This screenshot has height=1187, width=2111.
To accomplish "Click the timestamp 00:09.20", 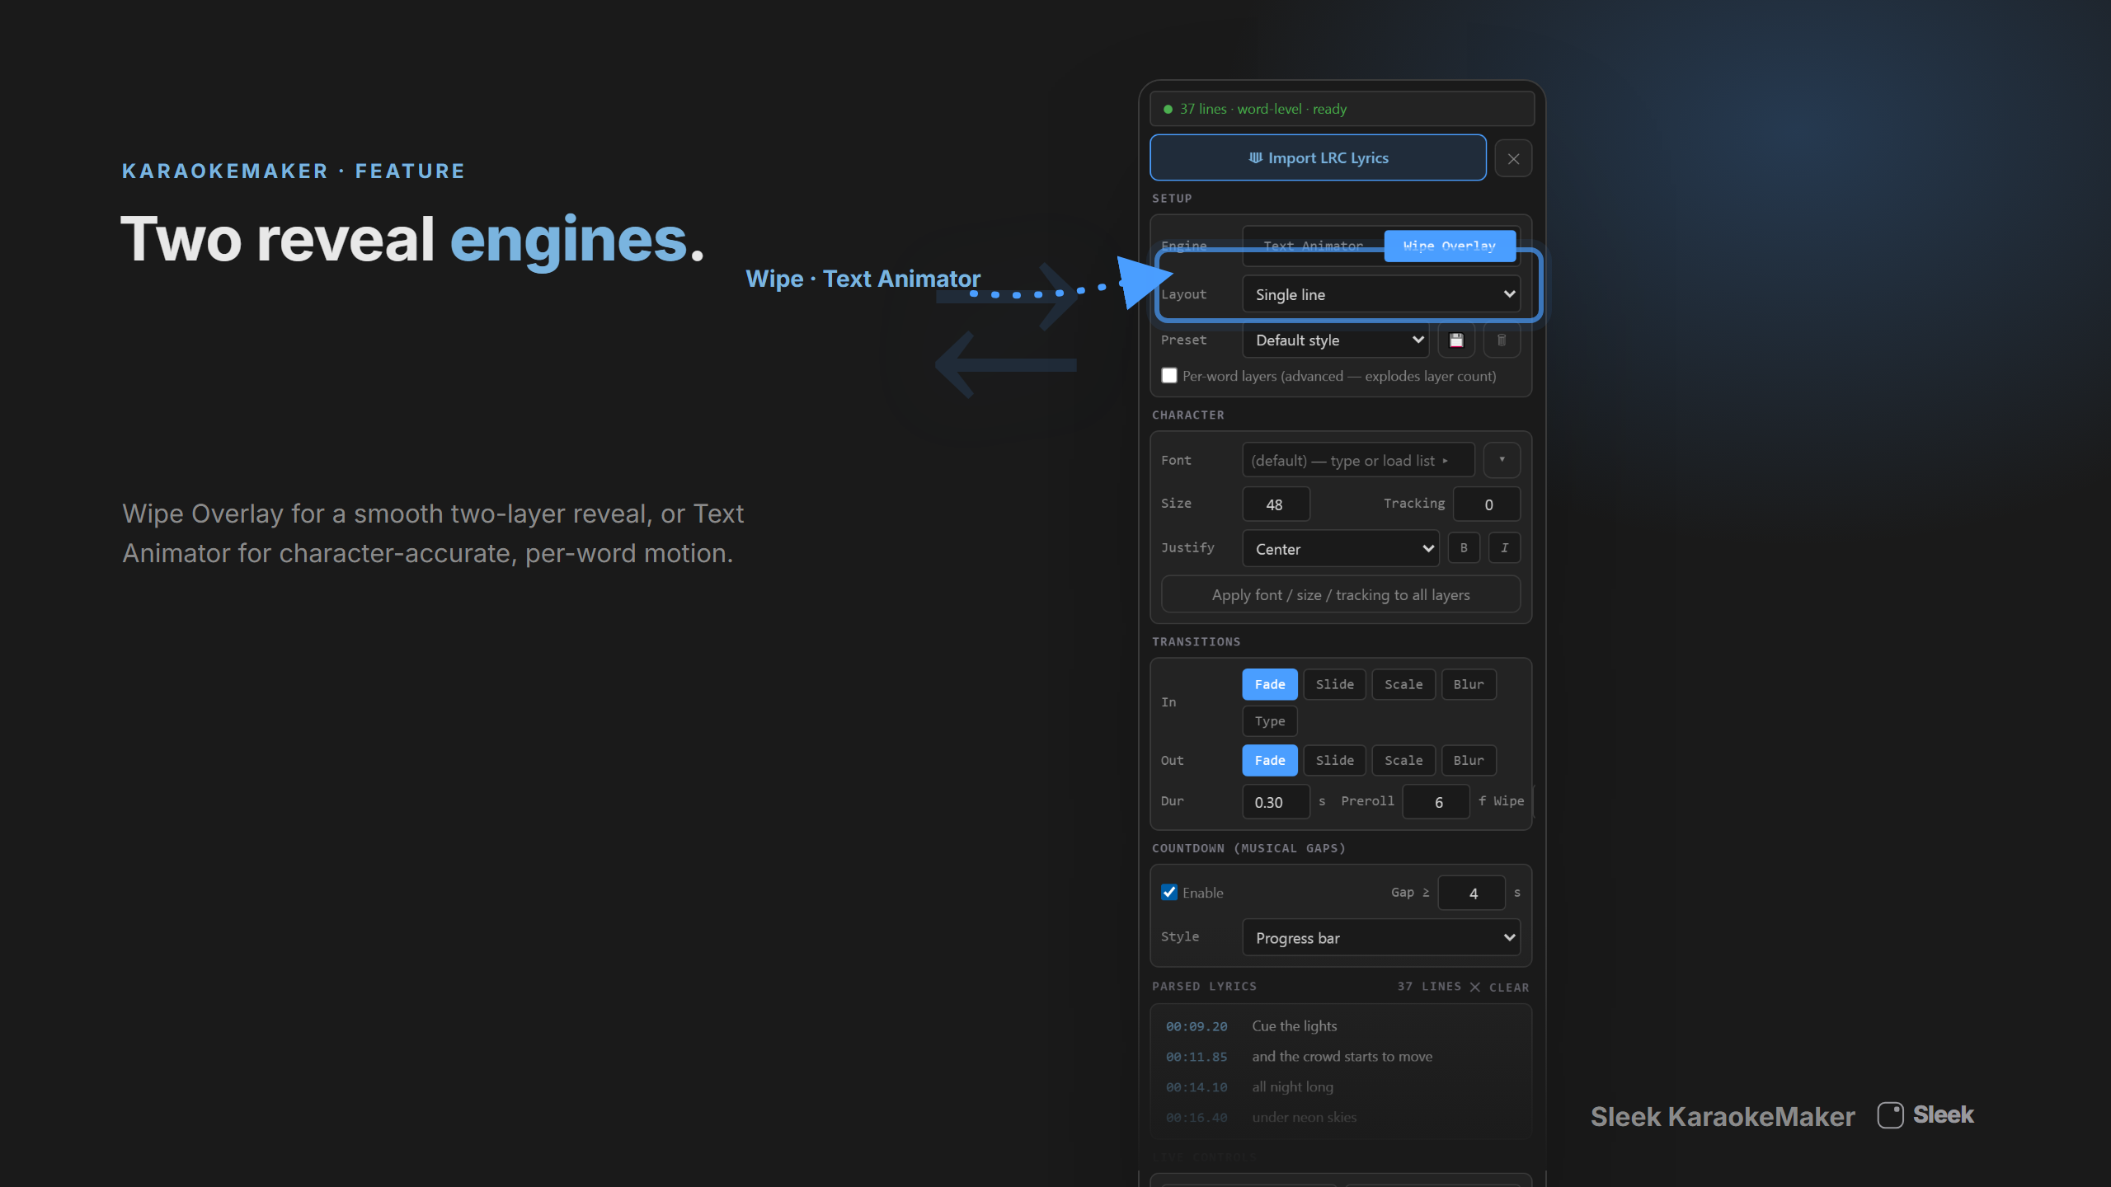I will click(x=1197, y=1026).
